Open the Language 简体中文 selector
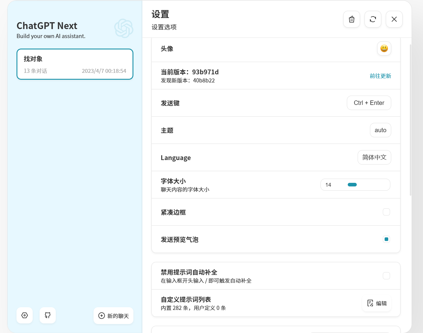 tap(374, 157)
